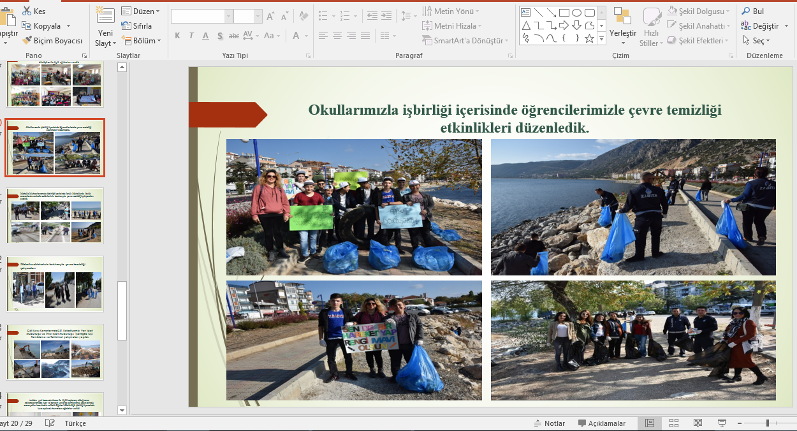Open character spacing AV menu

tap(251, 36)
